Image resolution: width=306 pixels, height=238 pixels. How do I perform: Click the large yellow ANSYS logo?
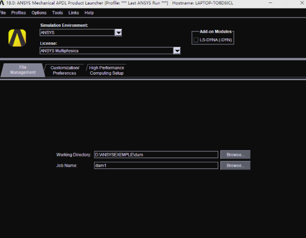pos(17,38)
